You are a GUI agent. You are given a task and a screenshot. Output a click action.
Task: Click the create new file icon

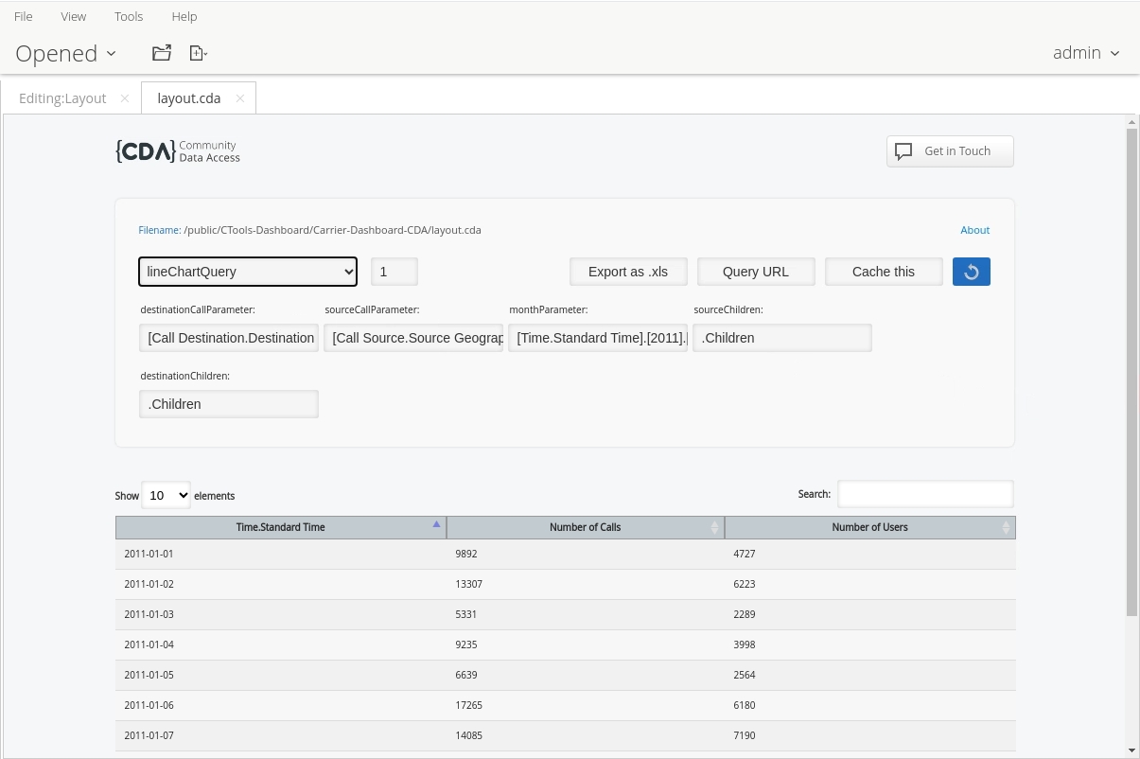(198, 53)
